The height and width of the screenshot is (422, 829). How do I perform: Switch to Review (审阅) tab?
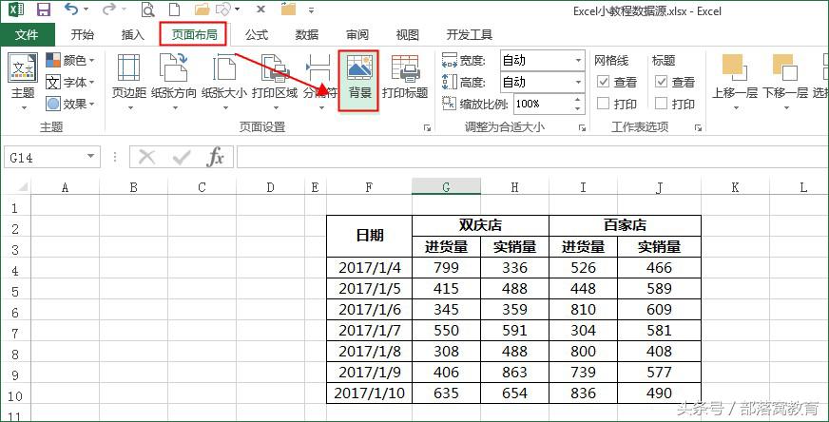tap(357, 35)
